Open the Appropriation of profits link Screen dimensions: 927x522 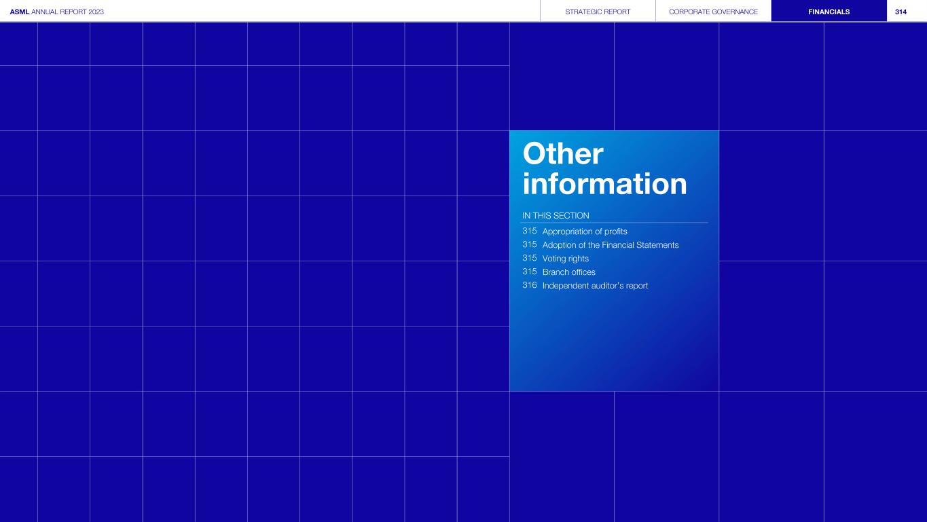584,231
